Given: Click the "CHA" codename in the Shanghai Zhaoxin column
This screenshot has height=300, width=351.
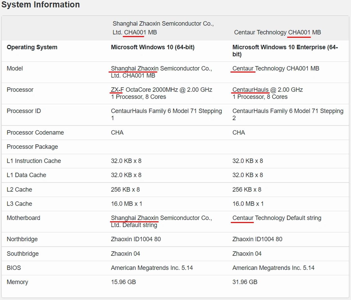Looking at the screenshot, I should click(117, 132).
